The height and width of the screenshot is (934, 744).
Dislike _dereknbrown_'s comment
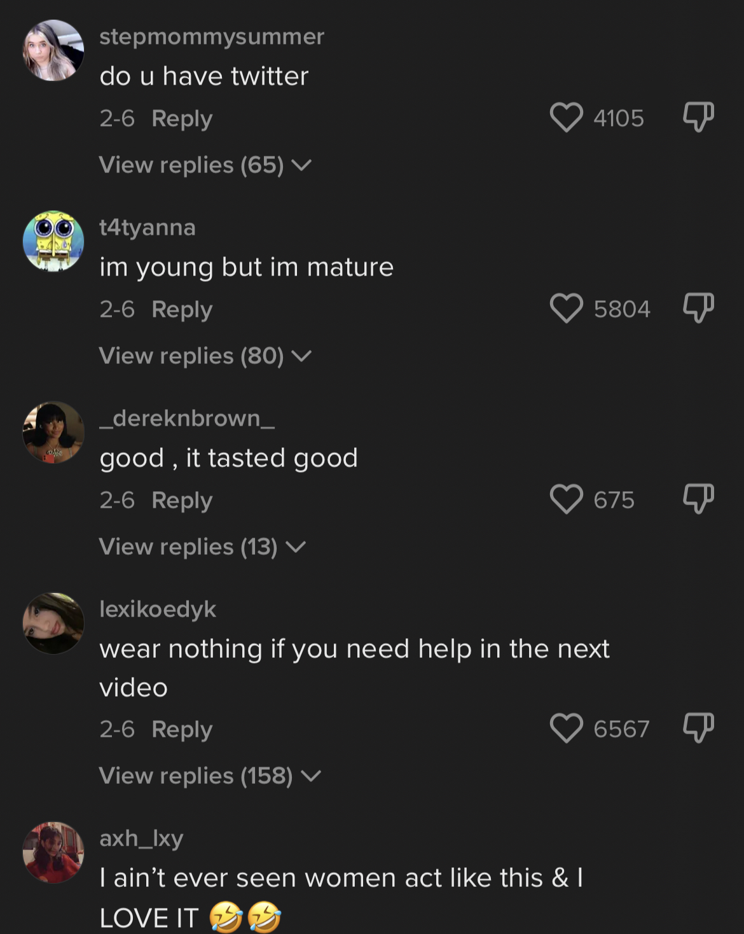click(x=698, y=499)
